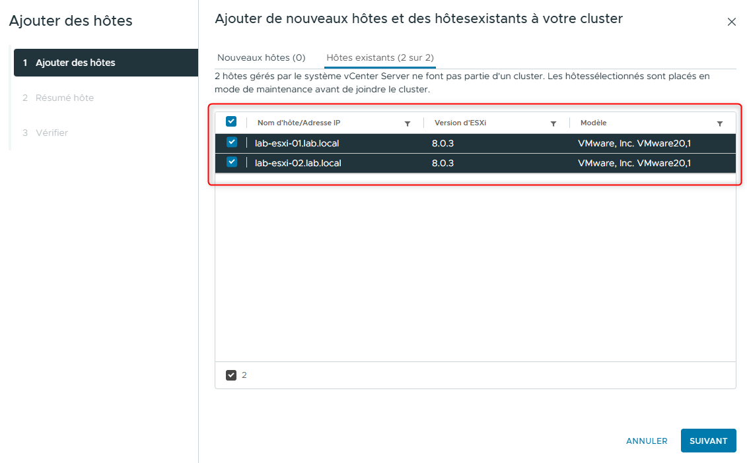Screen dimensions: 747x463
Task: Close the Ajouter des hôtes dialog
Action: (x=732, y=20)
